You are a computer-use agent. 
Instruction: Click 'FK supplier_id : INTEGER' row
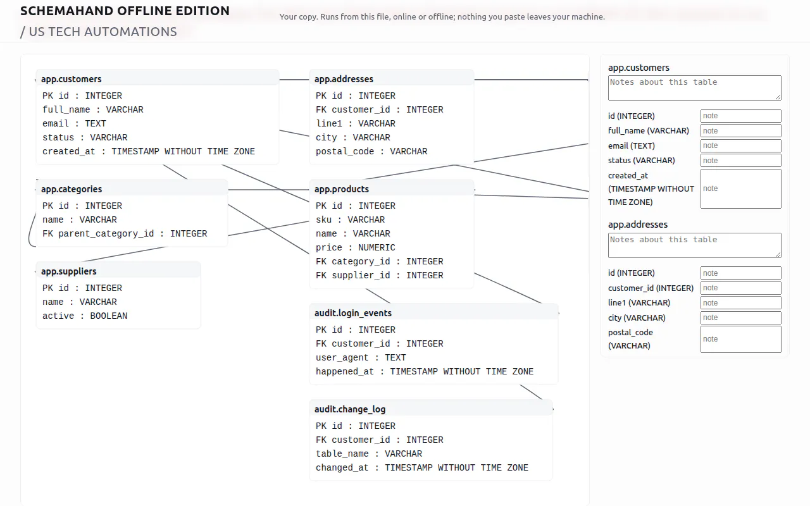coord(380,275)
